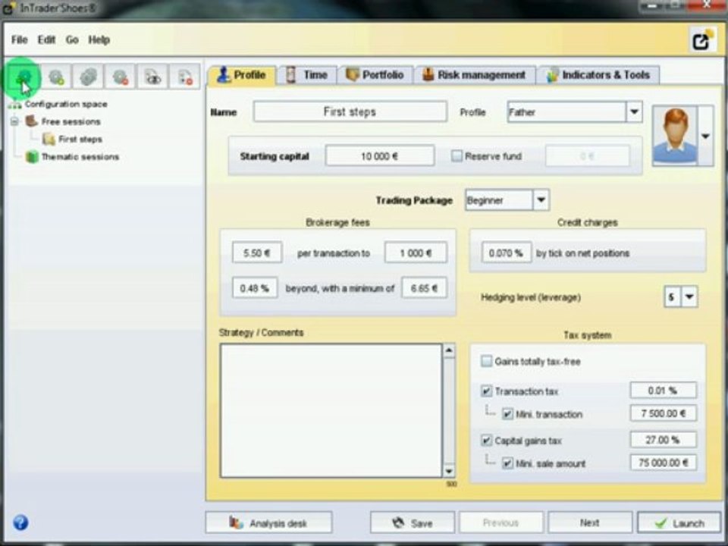This screenshot has width=728, height=546.
Task: Click the Launch button
Action: [x=679, y=523]
